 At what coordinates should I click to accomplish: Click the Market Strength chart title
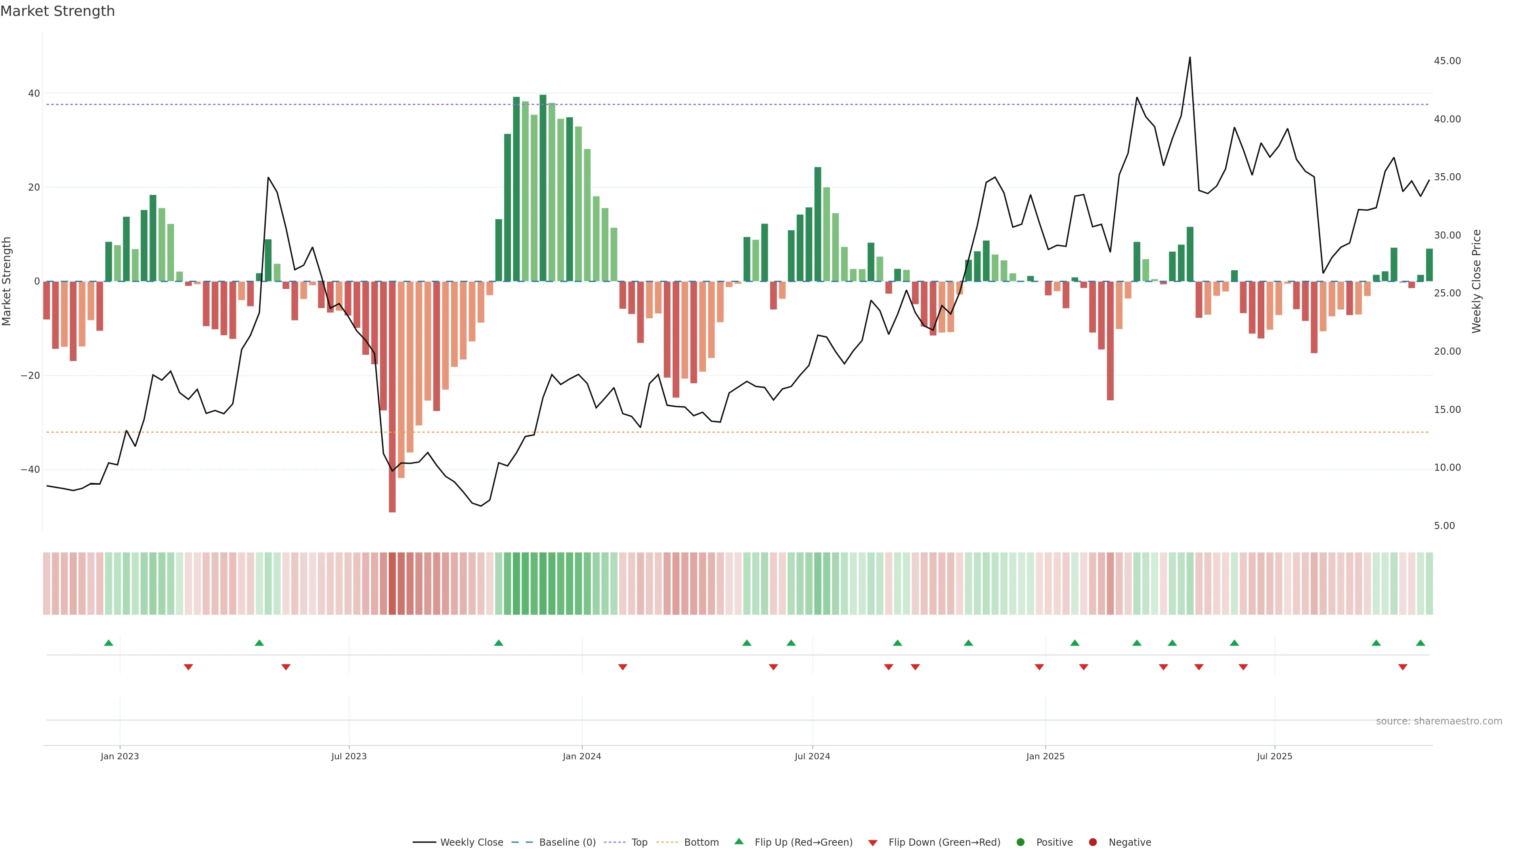tap(57, 11)
